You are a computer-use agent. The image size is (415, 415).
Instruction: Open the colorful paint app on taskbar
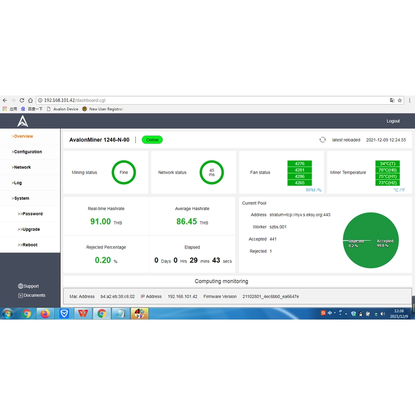pos(140,314)
